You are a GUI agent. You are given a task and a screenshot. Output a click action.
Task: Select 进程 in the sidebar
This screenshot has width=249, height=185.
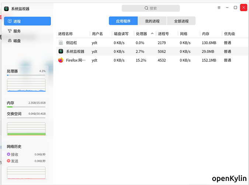click(27, 21)
